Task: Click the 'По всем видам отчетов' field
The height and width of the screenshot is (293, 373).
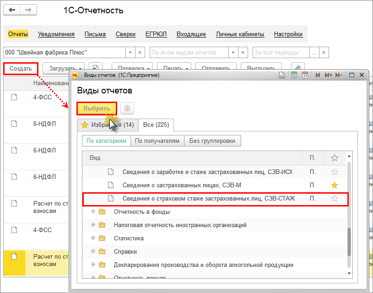Action: (x=189, y=53)
